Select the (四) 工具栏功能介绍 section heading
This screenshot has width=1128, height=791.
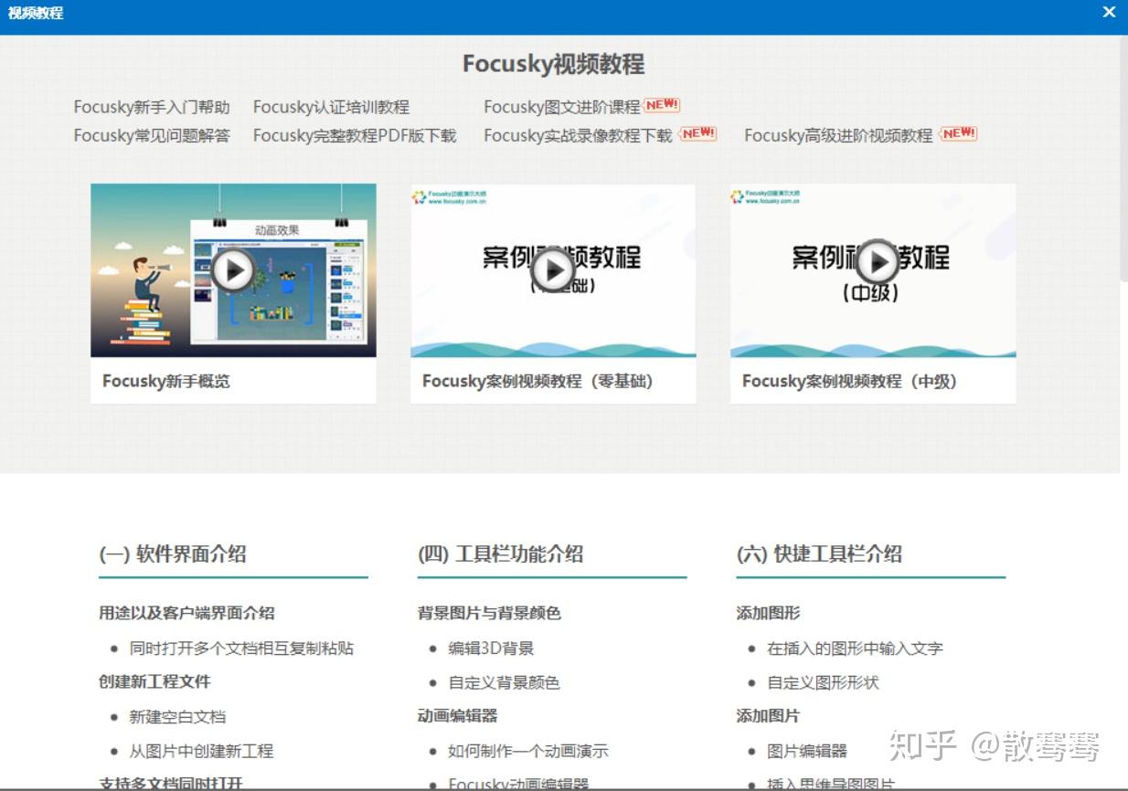[503, 554]
